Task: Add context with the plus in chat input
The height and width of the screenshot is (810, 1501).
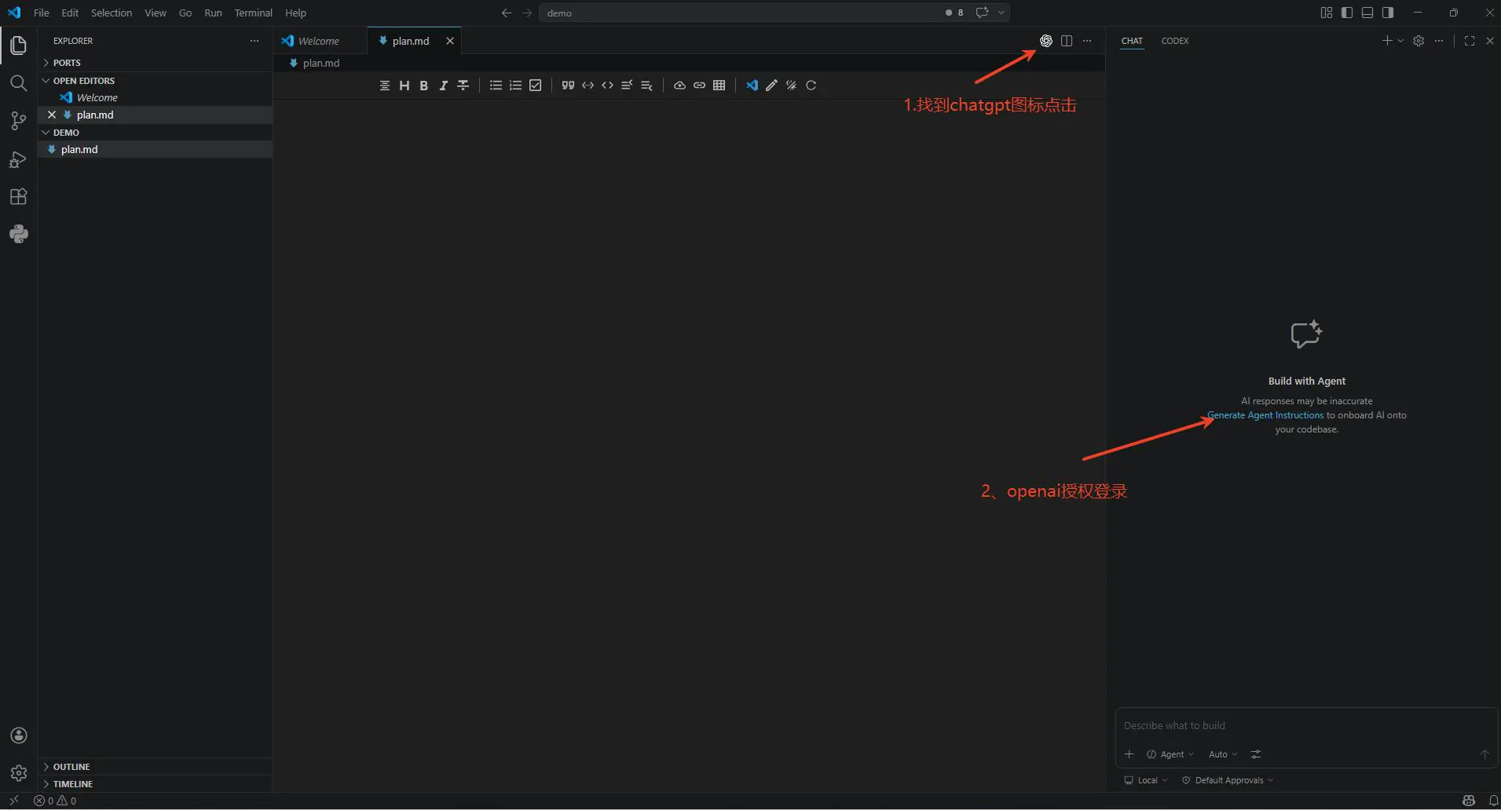Action: click(1129, 754)
